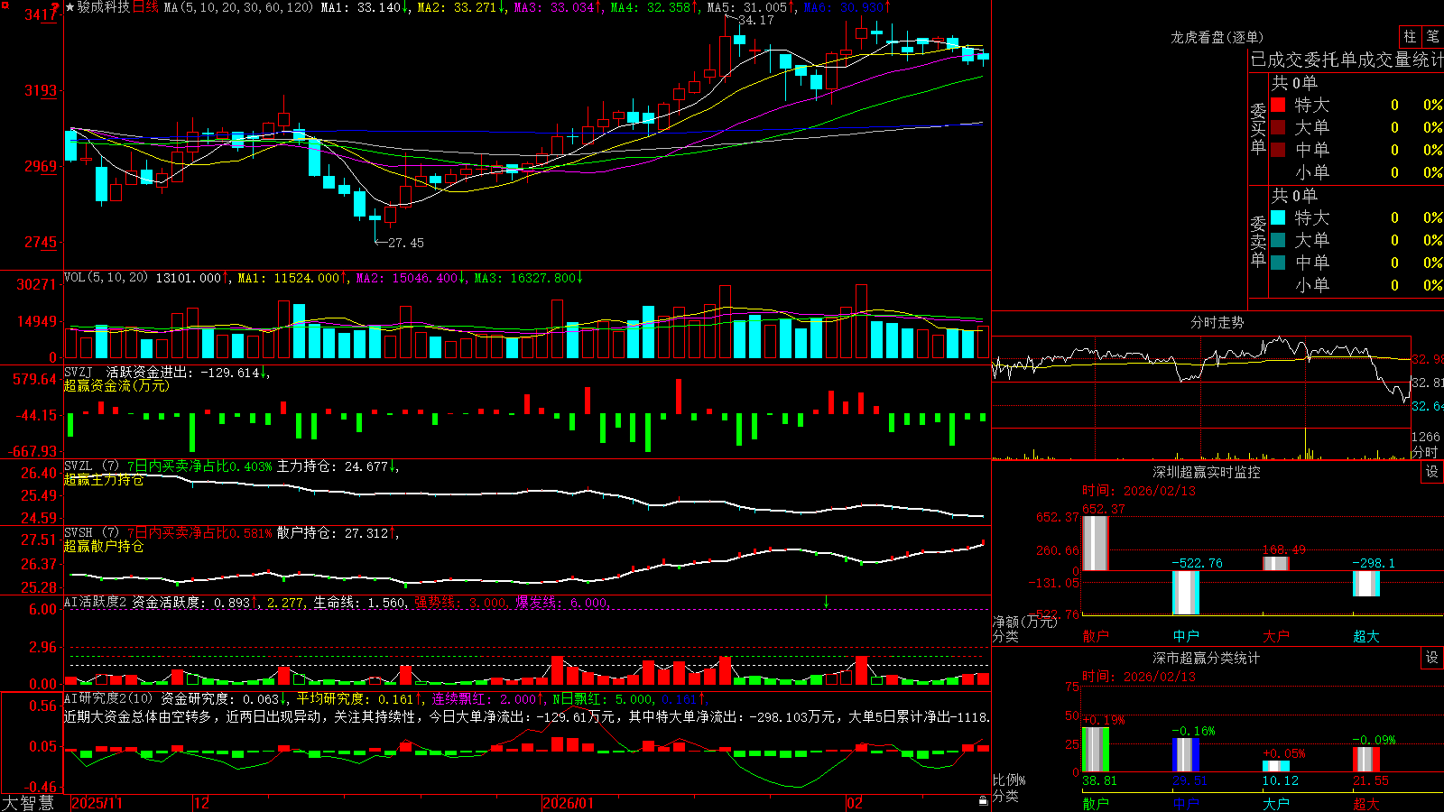1444x812 pixels.
Task: Click the red 超大 21.55 bar in 分类统计
Action: pyautogui.click(x=1366, y=760)
